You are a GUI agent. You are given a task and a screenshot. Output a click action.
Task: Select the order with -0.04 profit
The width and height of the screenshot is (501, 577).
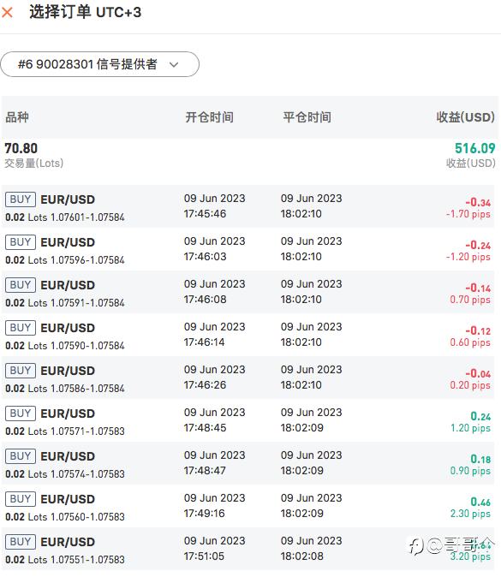(x=248, y=378)
